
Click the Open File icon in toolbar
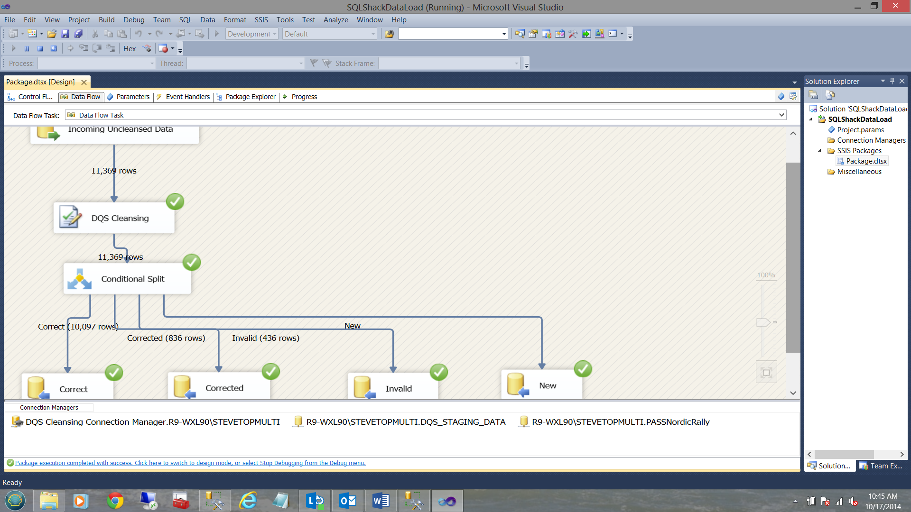[x=52, y=34]
